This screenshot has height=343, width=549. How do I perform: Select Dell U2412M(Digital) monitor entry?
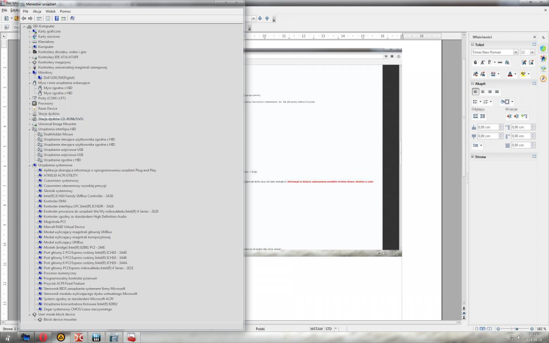(x=59, y=78)
